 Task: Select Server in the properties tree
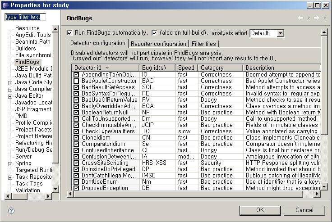point(23,156)
